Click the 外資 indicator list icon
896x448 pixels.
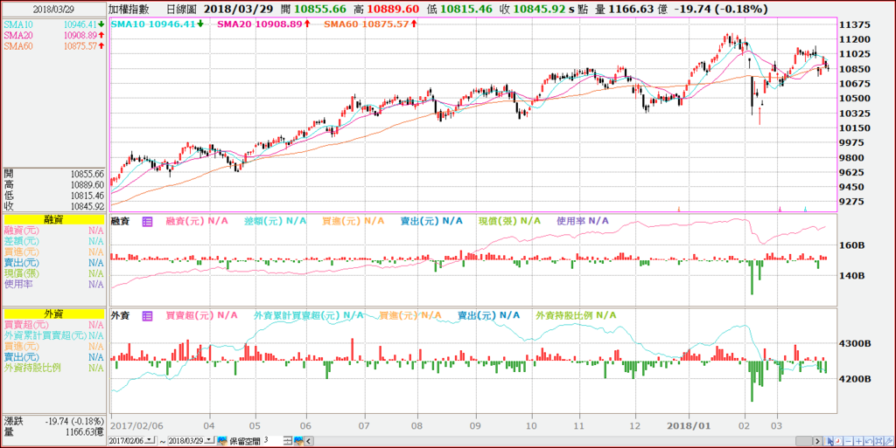(147, 315)
